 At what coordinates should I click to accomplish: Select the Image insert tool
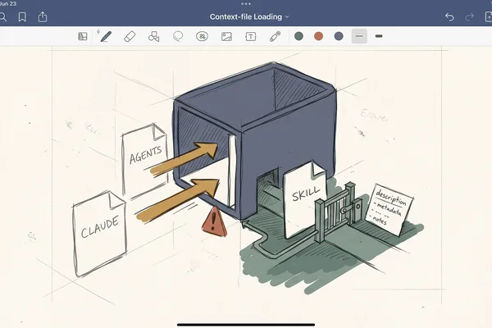226,36
